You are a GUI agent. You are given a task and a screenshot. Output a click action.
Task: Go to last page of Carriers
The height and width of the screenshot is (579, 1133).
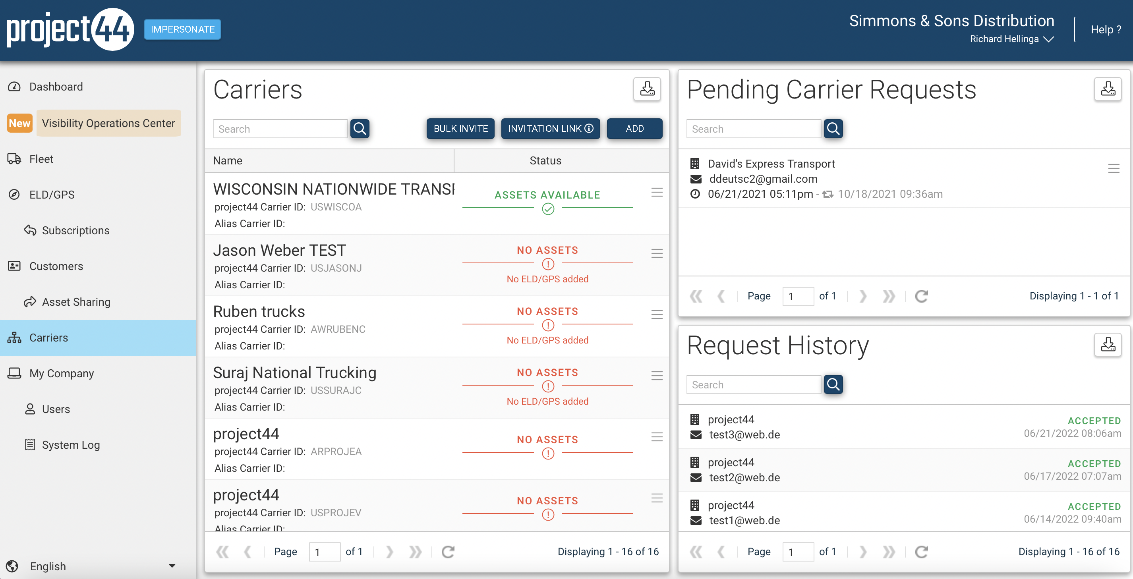[415, 552]
